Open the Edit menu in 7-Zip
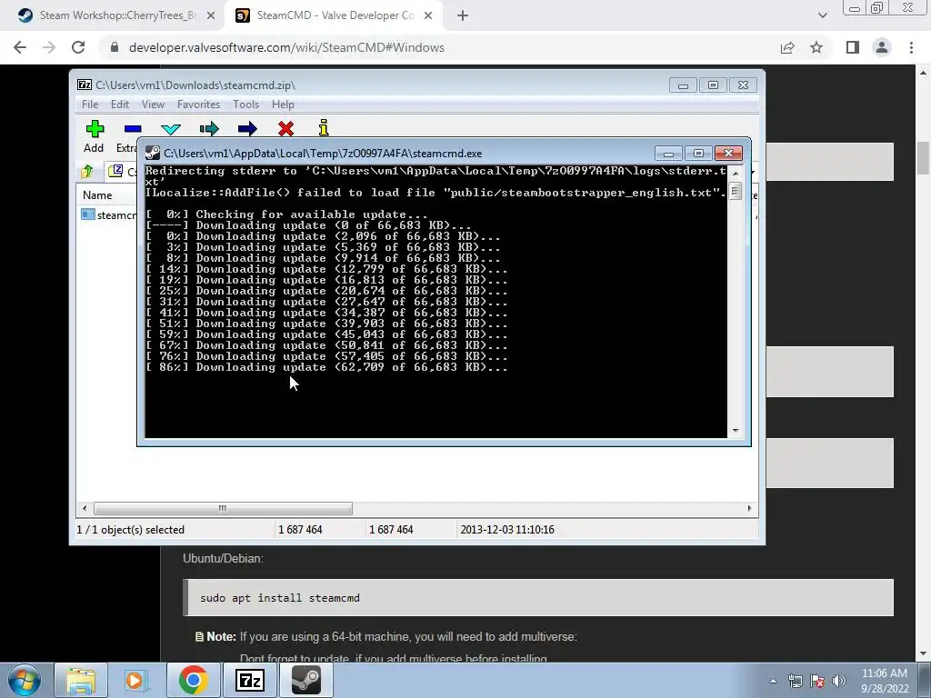 coord(119,105)
